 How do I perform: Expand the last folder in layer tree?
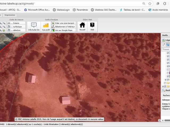[x=163, y=86]
